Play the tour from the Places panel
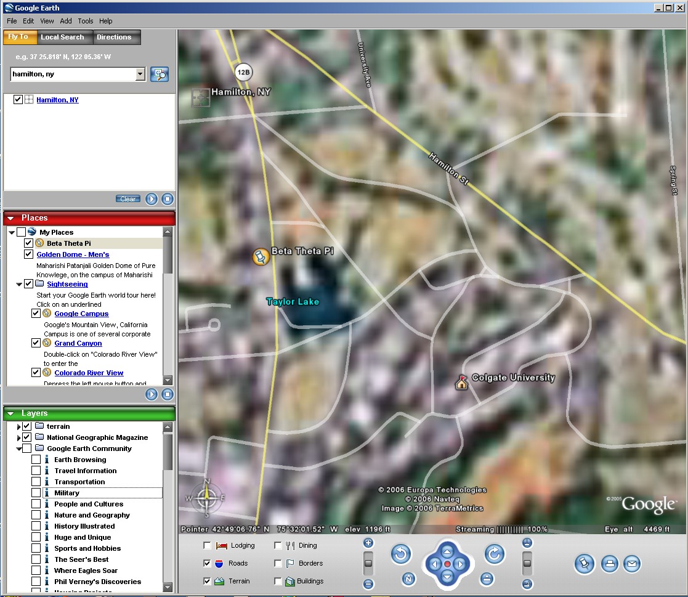The image size is (688, 597). click(x=152, y=394)
